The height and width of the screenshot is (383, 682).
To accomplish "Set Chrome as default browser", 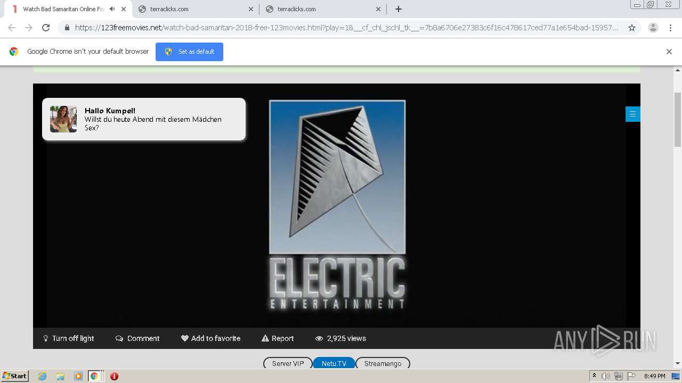I will pos(189,52).
